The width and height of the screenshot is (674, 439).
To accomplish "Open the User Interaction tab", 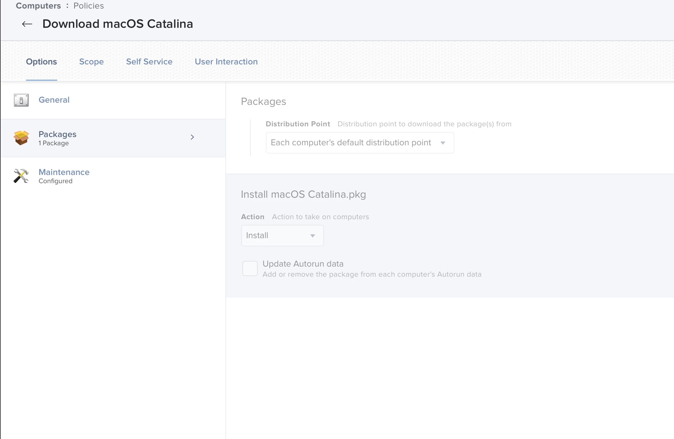I will pos(226,62).
